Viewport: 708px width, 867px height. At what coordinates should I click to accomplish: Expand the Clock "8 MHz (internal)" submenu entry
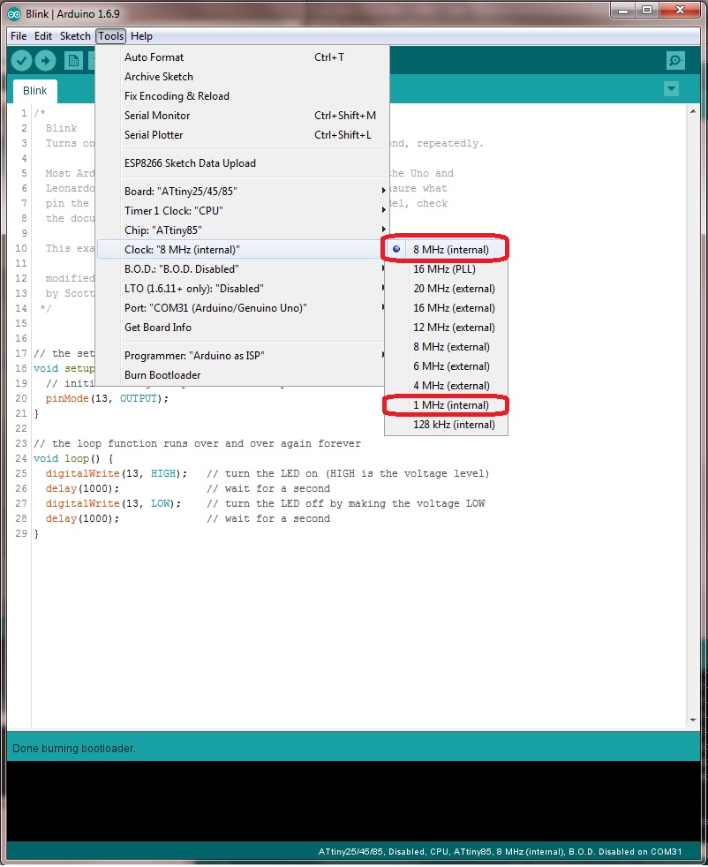241,249
